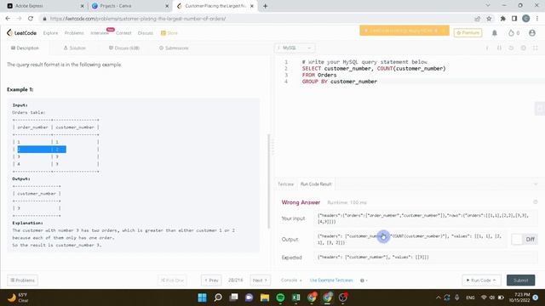
Task: Expand the Console panel
Action: point(291,280)
